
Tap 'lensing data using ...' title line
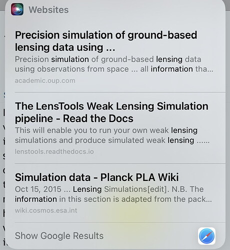pos(65,47)
